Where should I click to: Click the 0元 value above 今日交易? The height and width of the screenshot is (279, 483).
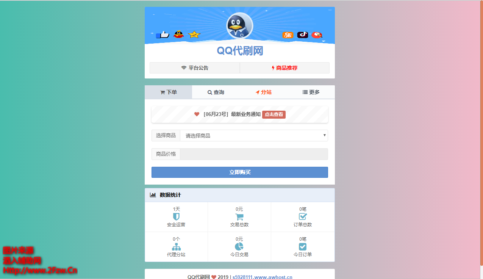[x=239, y=239]
